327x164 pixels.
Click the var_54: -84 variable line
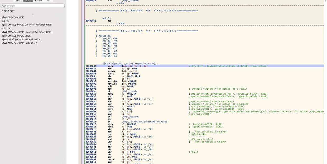click(x=106, y=56)
